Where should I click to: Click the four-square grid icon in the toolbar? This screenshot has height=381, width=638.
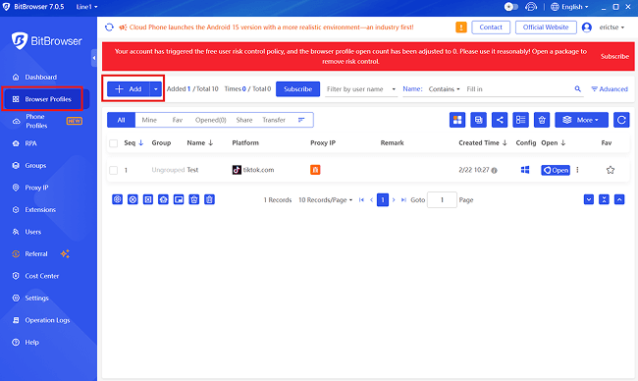[457, 120]
